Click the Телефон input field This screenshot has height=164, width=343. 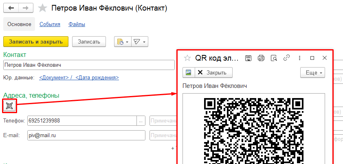tap(82, 121)
